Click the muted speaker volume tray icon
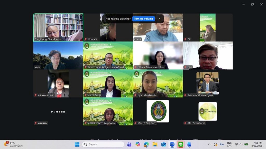 [241, 144]
